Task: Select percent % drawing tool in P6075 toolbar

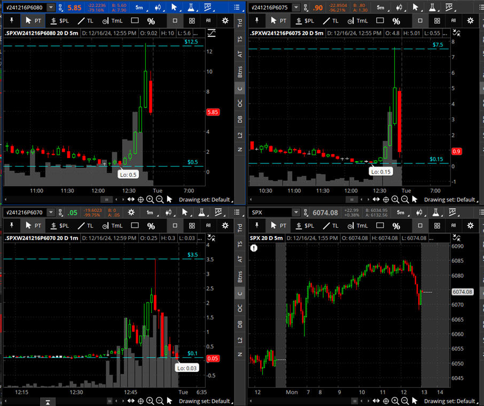Action: (396, 21)
